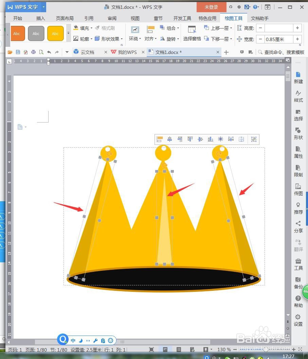This screenshot has height=359, width=308.
Task: Open the 属性 properties sidebar item
Action: point(298,152)
